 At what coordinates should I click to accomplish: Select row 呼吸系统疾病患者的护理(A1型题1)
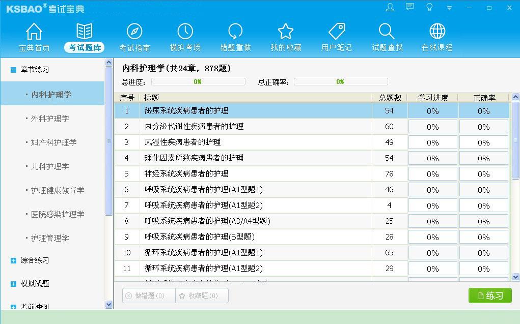pos(312,190)
